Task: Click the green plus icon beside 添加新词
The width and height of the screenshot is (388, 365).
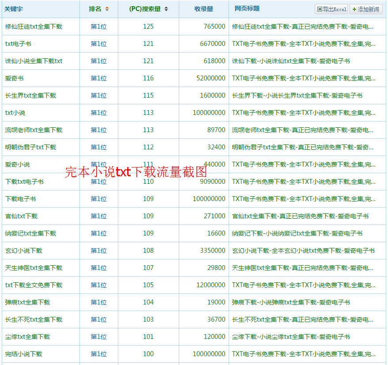Action: pos(354,9)
